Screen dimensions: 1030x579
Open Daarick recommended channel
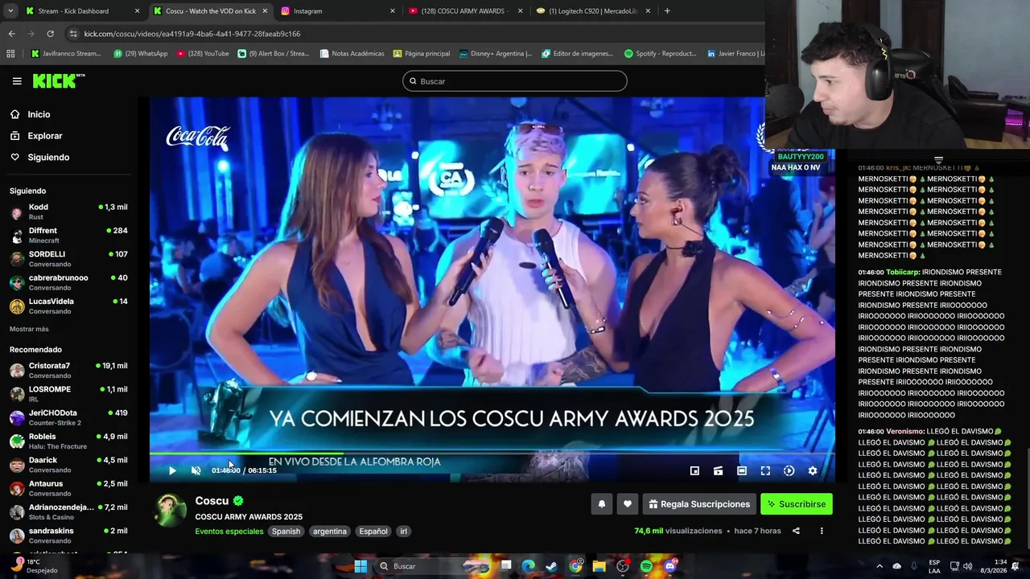click(68, 465)
